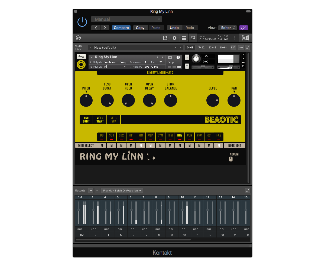Click the Compare button
This screenshot has height=258, width=325.
(121, 28)
